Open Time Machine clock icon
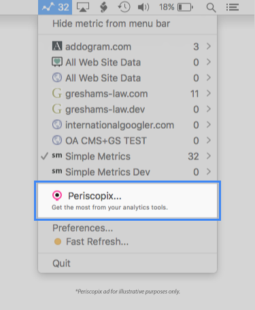Screen dimensions: 255x310 pyautogui.click(x=124, y=7)
